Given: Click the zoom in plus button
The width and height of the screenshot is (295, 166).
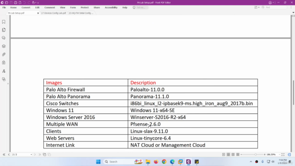Looking at the screenshot, I should (265, 154).
